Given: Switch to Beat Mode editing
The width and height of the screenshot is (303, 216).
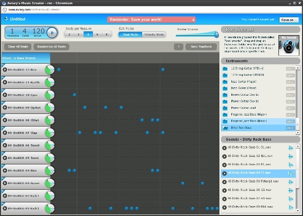Looking at the screenshot, I should point(130,35).
